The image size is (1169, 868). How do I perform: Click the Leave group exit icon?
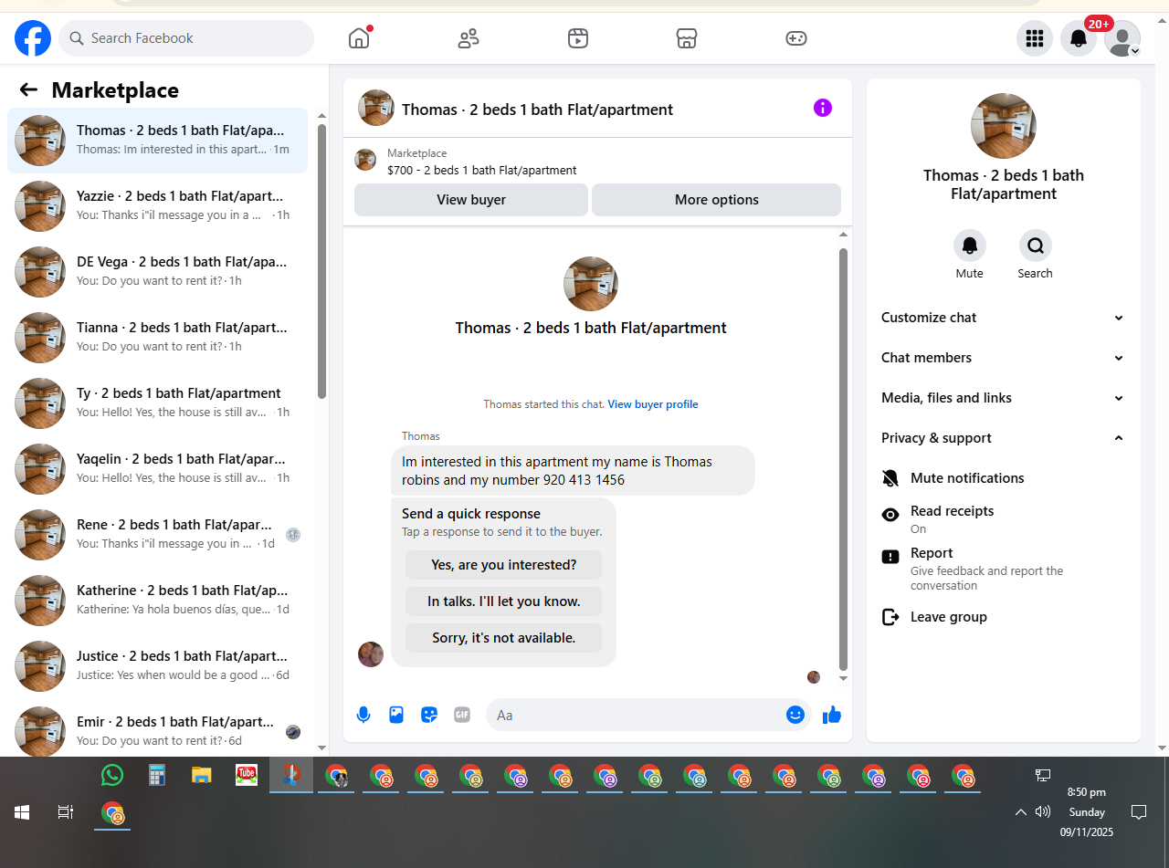(x=890, y=617)
